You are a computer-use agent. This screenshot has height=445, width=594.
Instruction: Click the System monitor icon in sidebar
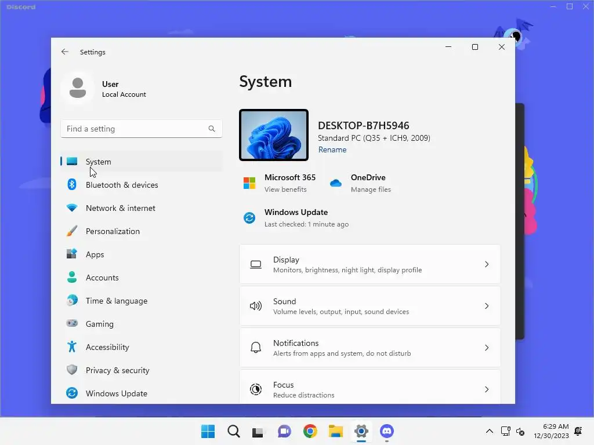point(72,162)
